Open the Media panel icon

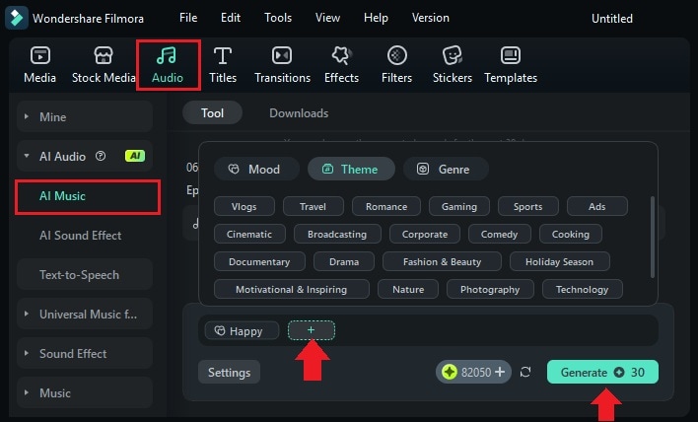coord(40,56)
